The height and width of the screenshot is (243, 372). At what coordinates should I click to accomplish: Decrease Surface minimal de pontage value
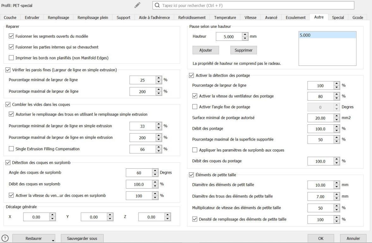point(336,120)
